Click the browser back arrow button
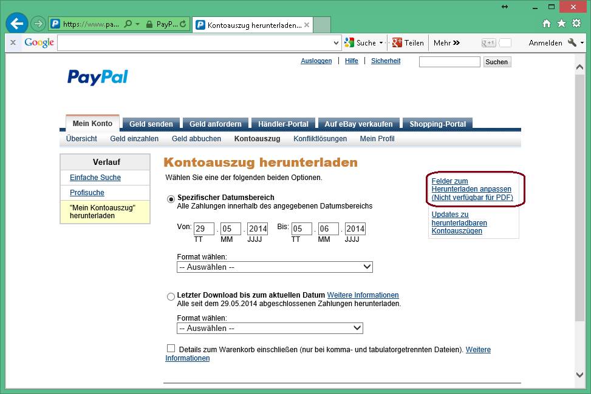The image size is (591, 394). tap(17, 24)
